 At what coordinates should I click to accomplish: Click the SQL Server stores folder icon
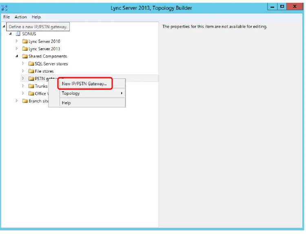pos(31,64)
